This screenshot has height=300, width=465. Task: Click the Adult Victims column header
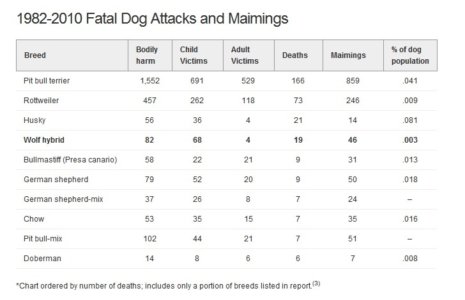[x=245, y=55]
